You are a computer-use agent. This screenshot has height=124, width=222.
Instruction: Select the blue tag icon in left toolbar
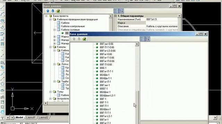pos(2,67)
